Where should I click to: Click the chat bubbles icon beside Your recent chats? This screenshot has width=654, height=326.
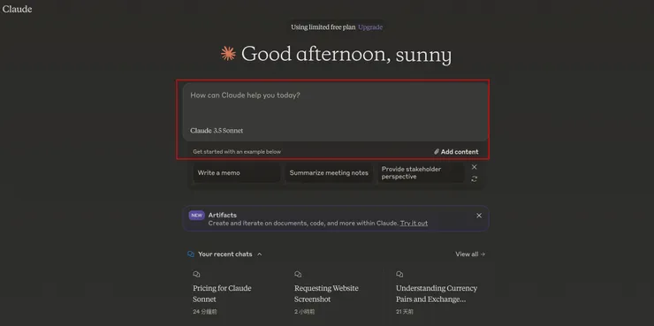[191, 254]
